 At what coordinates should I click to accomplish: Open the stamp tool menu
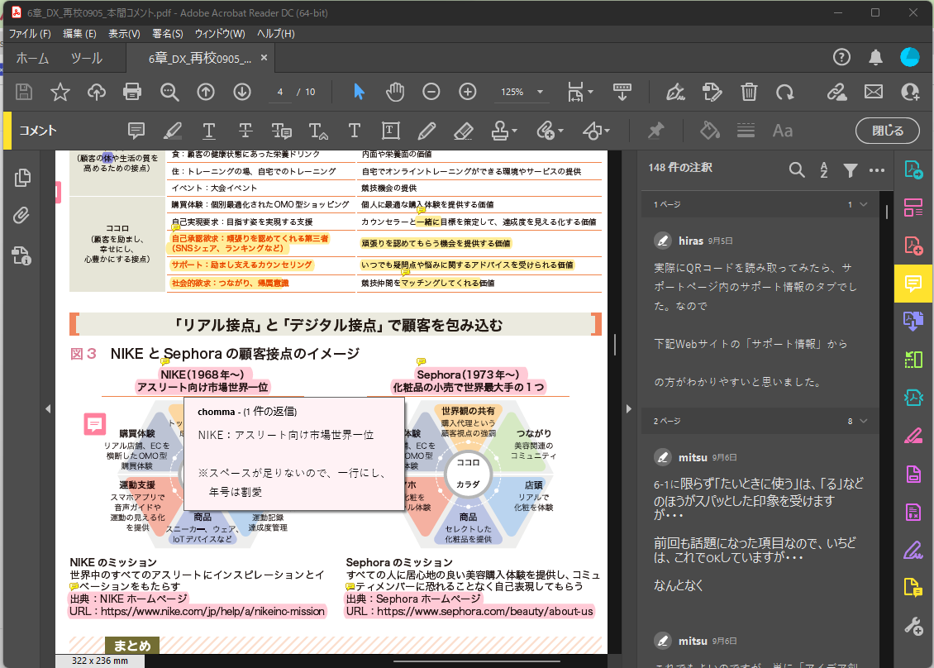[x=504, y=131]
